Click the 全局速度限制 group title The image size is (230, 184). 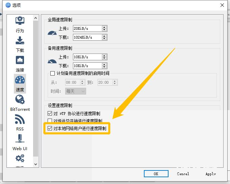pyautogui.click(x=60, y=20)
